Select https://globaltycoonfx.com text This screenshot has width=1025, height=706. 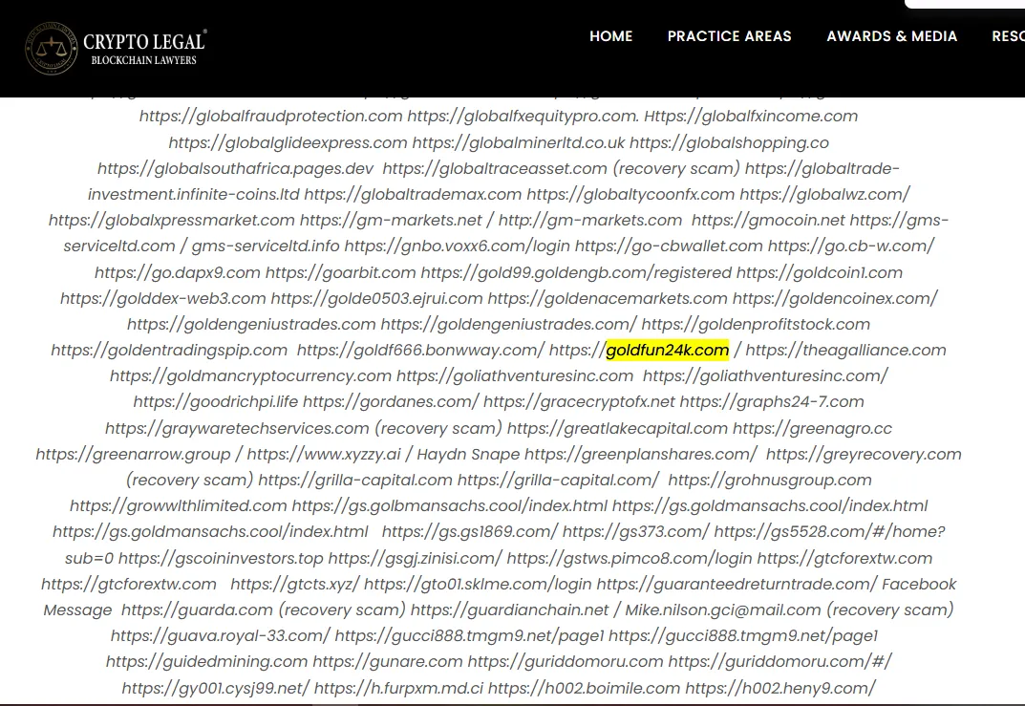tap(630, 194)
